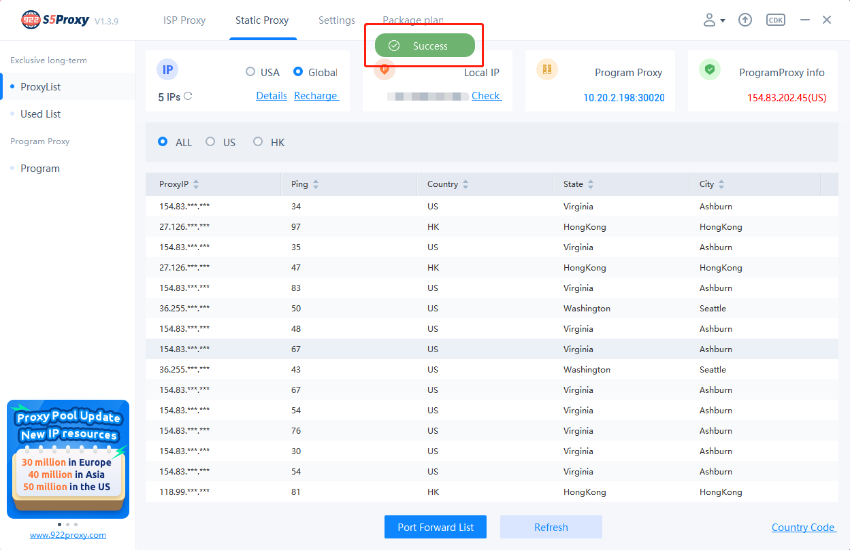Click Check next to Local IP
Image resolution: width=850 pixels, height=550 pixels.
coord(487,96)
